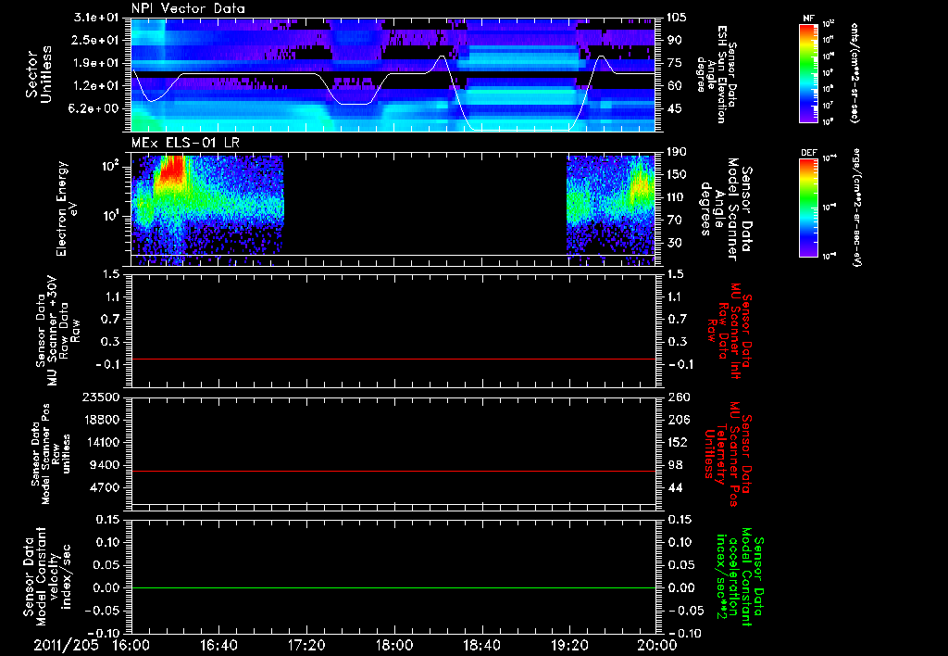The width and height of the screenshot is (948, 656).
Task: Click the red 'MU Scanner Pos Telemetry' label
Action: (728, 454)
